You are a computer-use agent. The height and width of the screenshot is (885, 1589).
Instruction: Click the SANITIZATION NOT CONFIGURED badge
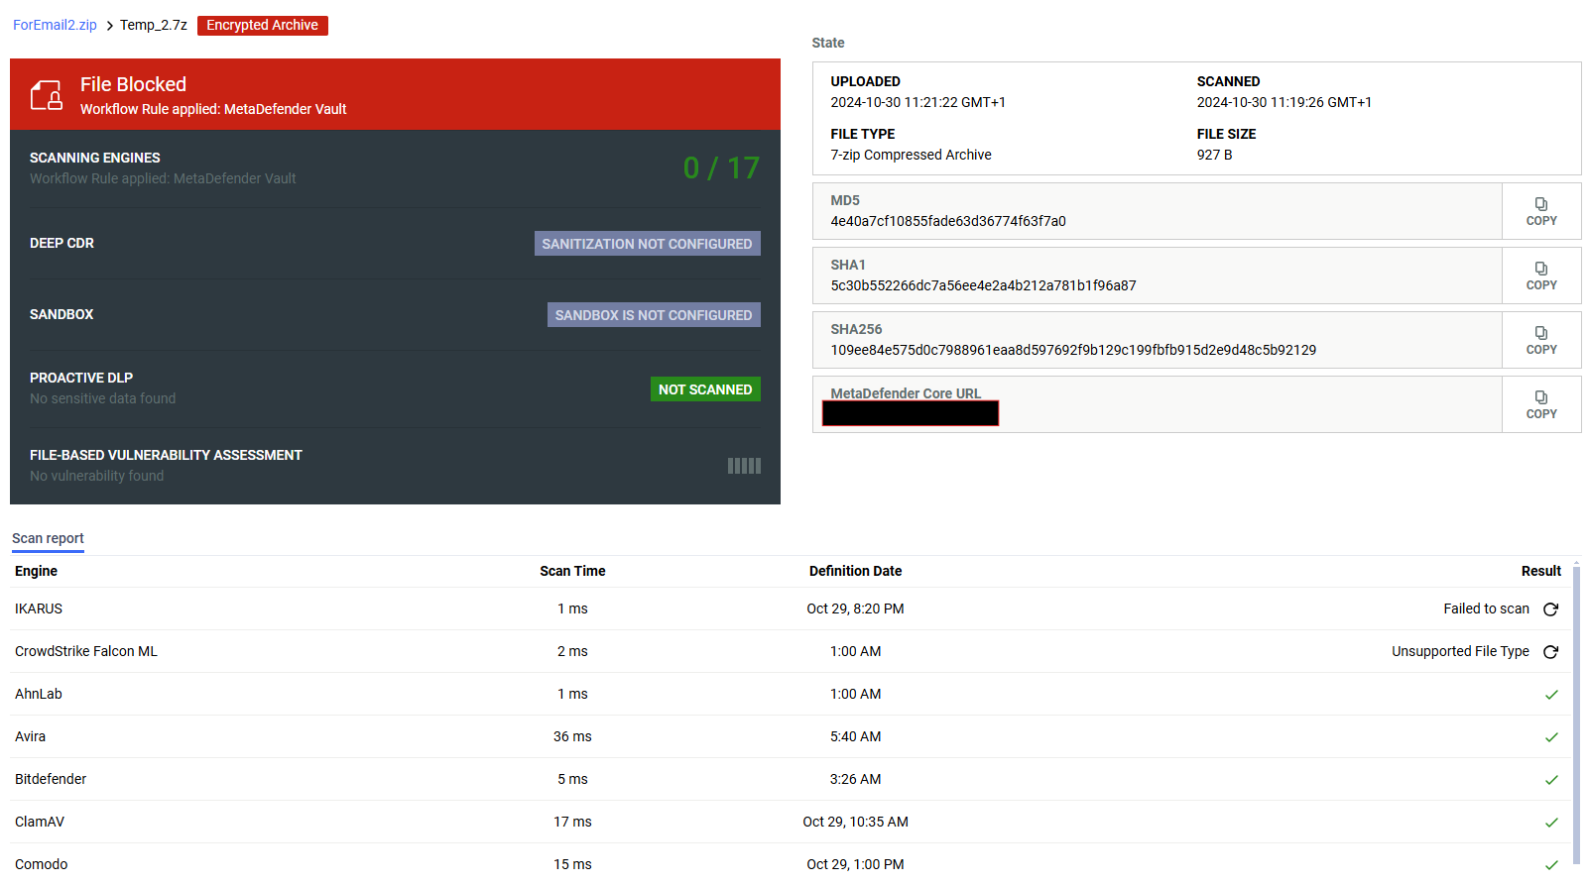(648, 244)
